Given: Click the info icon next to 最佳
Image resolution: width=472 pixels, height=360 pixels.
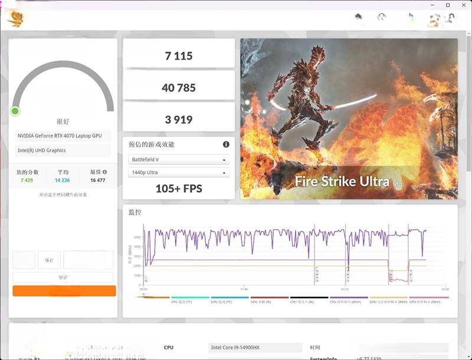Looking at the screenshot, I should pos(104,172).
